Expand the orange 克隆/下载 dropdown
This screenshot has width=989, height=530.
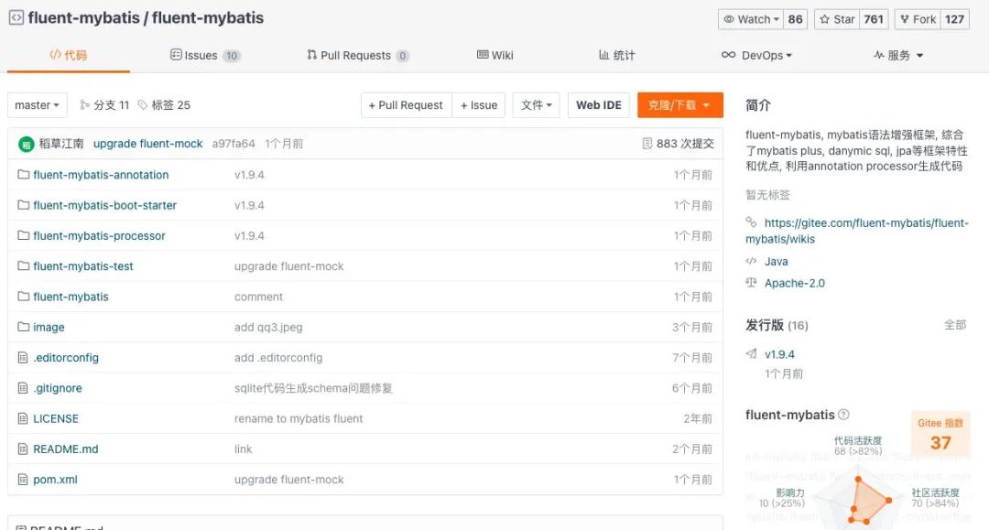tap(679, 105)
